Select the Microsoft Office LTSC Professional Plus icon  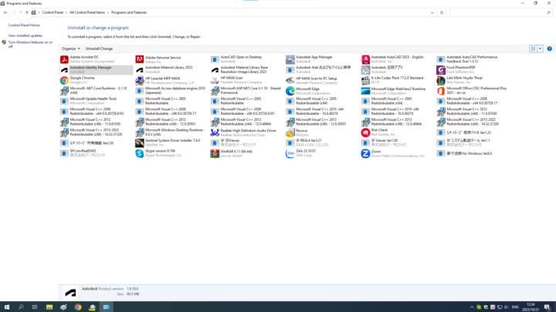pos(441,91)
